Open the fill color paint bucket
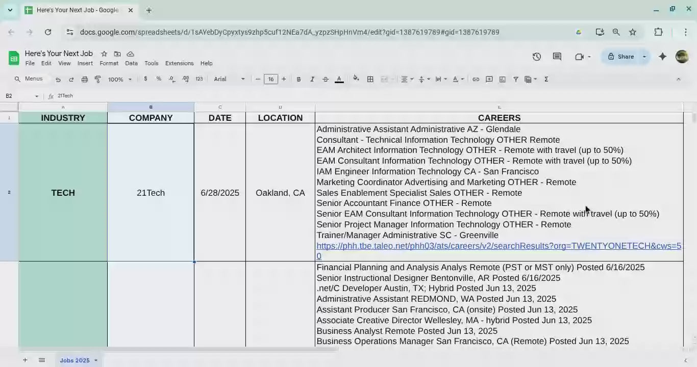The height and width of the screenshot is (367, 697). tap(356, 79)
